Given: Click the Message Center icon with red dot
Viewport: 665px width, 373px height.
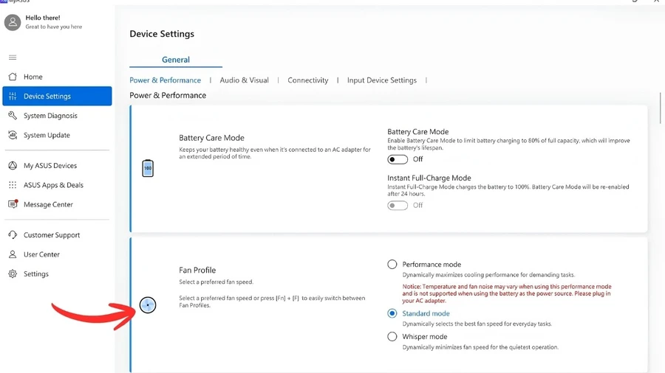Looking at the screenshot, I should point(13,204).
